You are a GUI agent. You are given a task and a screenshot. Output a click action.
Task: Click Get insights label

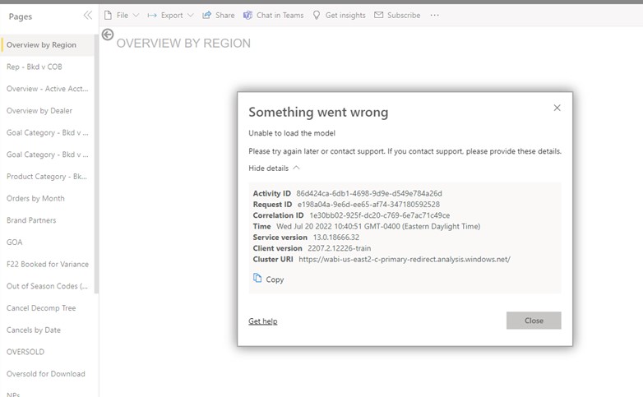click(x=345, y=16)
